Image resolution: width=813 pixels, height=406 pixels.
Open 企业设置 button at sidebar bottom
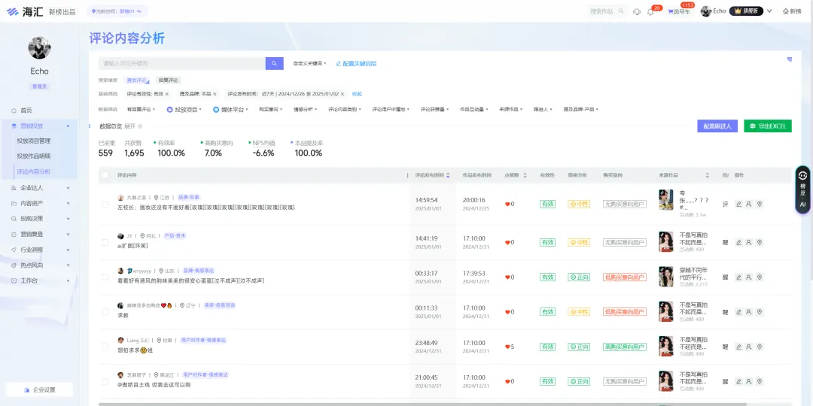coord(39,390)
